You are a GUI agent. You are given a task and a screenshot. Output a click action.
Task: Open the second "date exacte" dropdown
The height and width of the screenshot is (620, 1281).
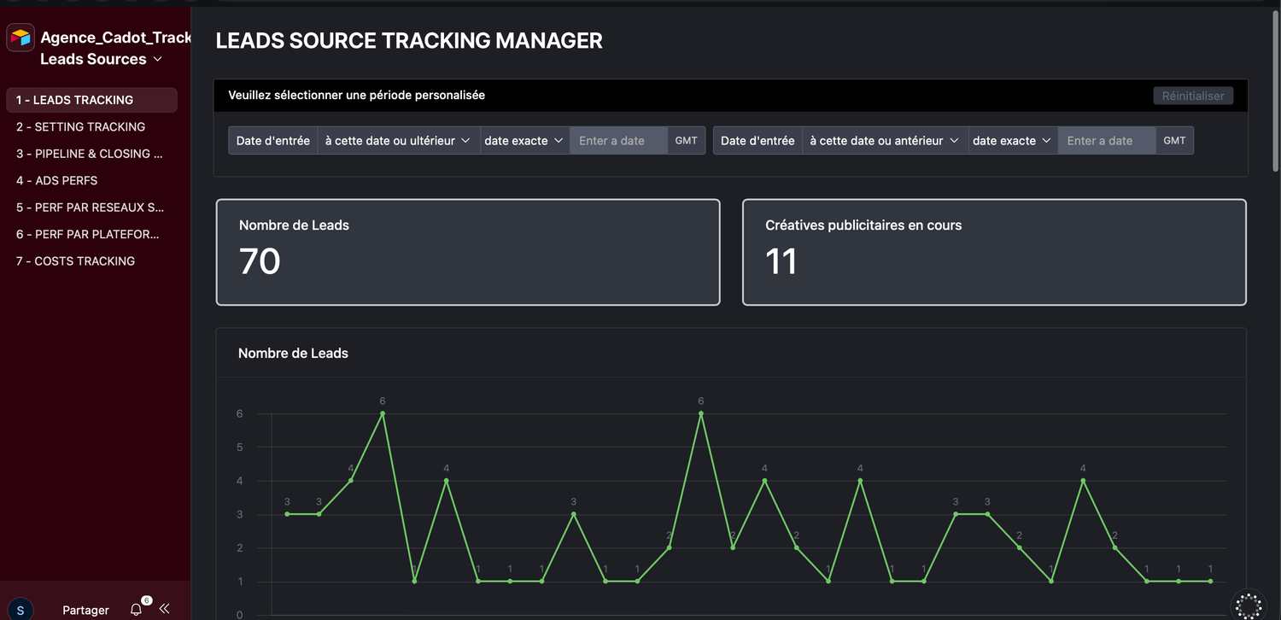click(x=1012, y=141)
